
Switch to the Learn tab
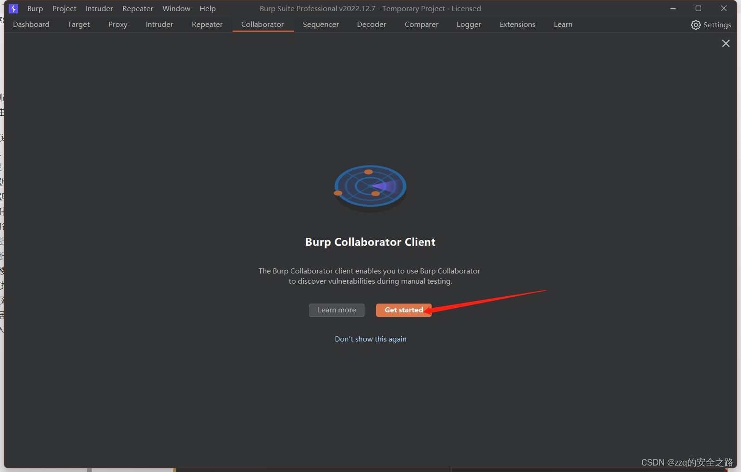[x=563, y=25]
